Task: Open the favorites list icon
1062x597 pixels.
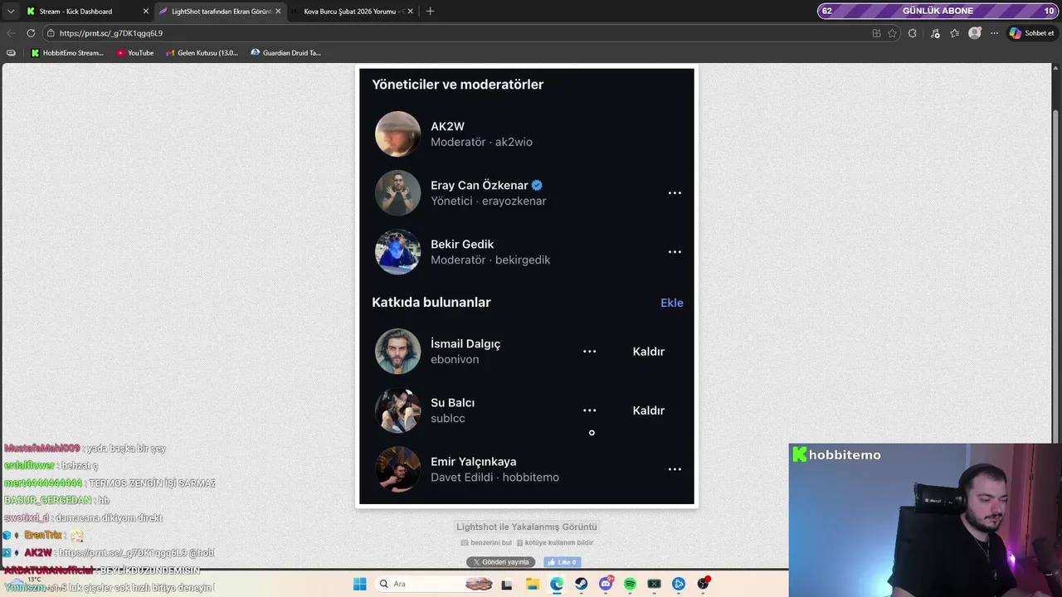Action: (x=955, y=33)
